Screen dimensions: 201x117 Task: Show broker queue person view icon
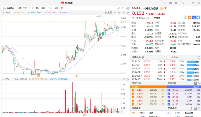191,108
